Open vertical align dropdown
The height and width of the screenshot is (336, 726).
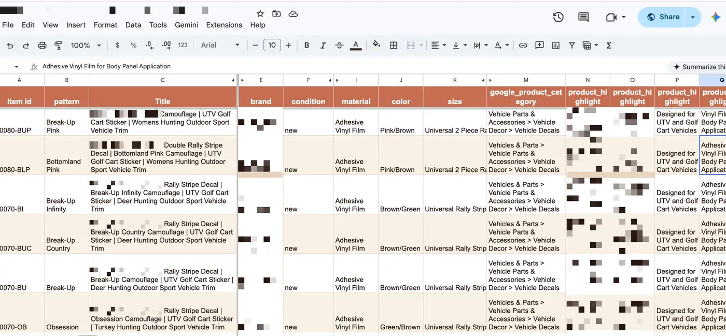pyautogui.click(x=459, y=46)
